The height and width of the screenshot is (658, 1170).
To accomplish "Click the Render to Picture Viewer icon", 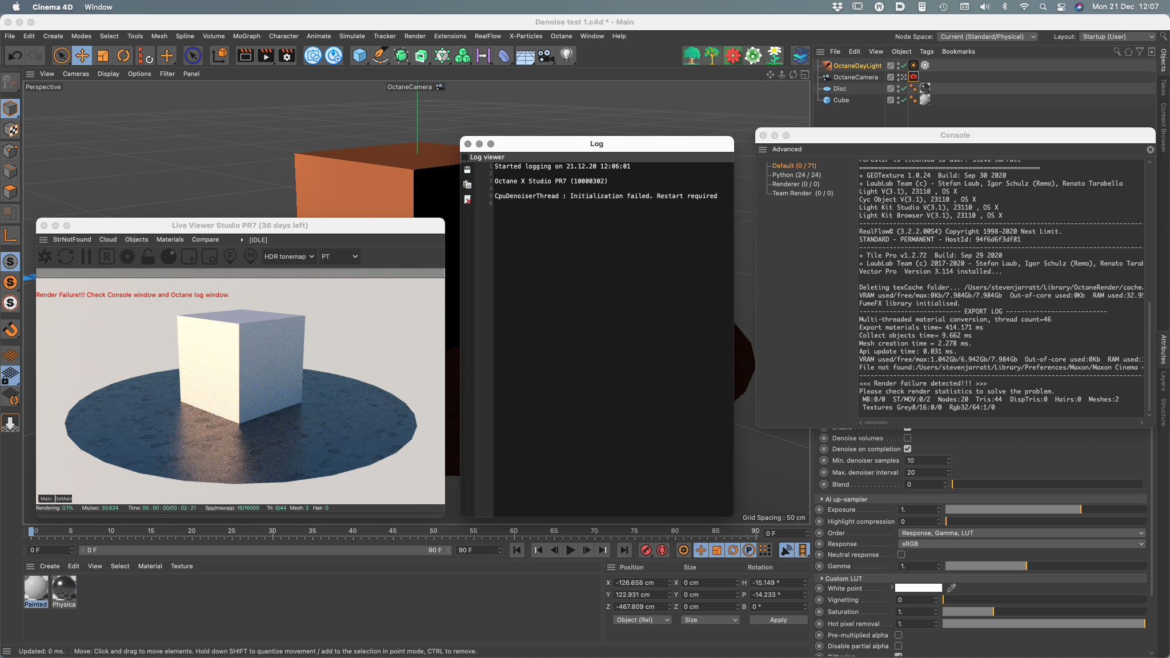I will [x=266, y=55].
